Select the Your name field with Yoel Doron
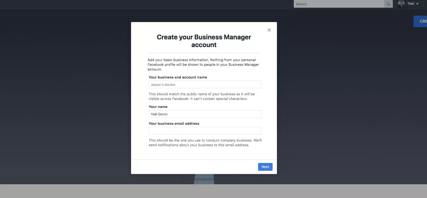The height and width of the screenshot is (198, 427). coord(205,114)
